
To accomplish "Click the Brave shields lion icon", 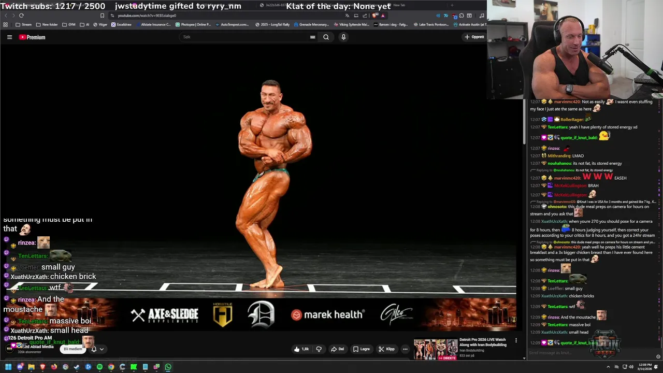I will click(374, 16).
